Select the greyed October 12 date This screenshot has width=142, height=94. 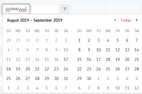(x=136, y=88)
